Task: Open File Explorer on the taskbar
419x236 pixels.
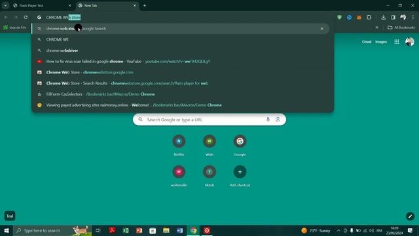Action: pyautogui.click(x=166, y=230)
